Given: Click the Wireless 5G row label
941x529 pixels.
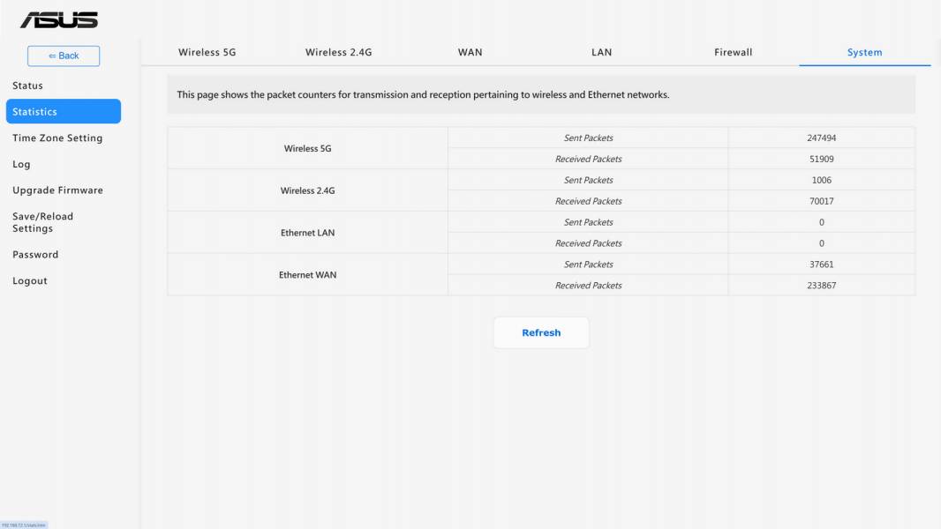Looking at the screenshot, I should tap(307, 149).
